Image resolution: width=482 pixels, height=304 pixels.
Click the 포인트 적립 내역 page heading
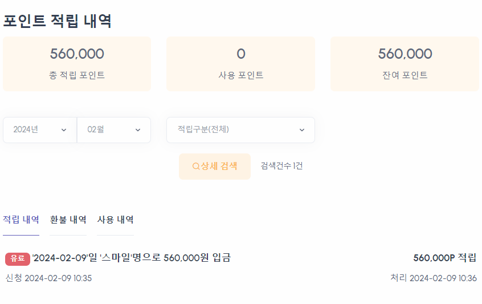[x=57, y=21]
